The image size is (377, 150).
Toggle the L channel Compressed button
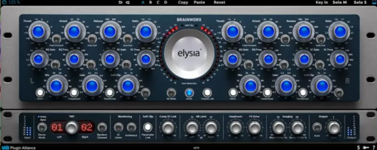click(74, 92)
